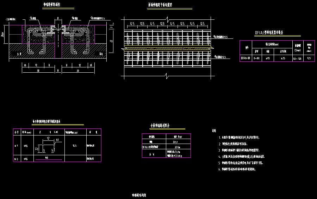Screen dimensions: 317x199
Task: Select the '全桥伸缩缝材料表' table title
Action: pyautogui.click(x=160, y=126)
